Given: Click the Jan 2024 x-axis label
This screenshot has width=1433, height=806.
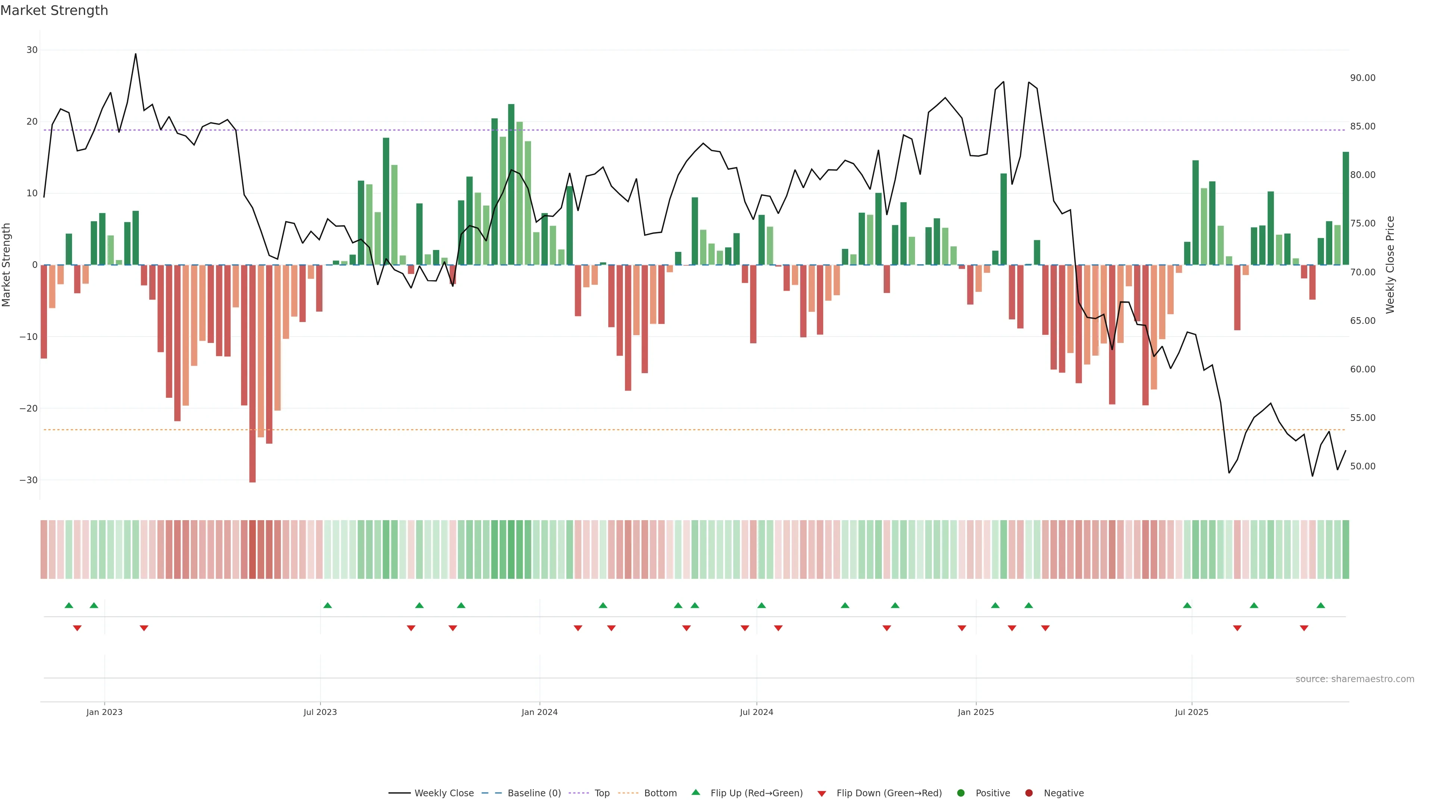Looking at the screenshot, I should pos(539,712).
